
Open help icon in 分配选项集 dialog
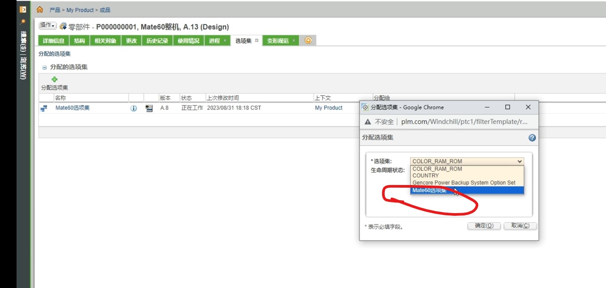[x=532, y=138]
